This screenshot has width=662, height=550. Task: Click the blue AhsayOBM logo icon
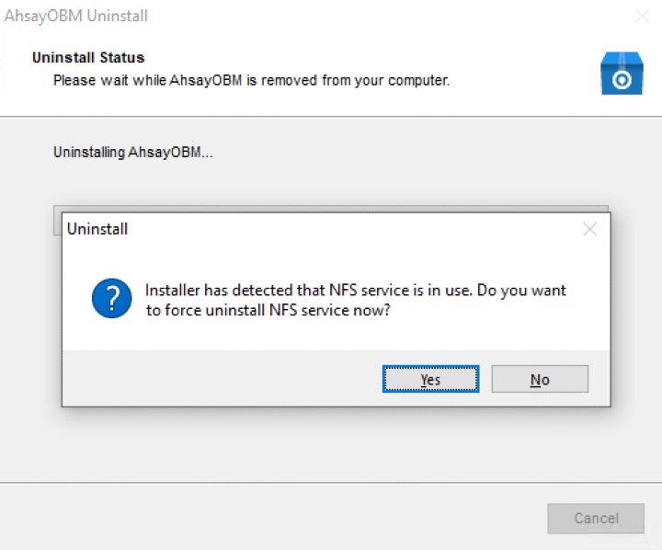click(x=621, y=73)
